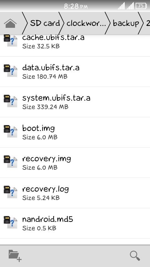Tap the file icon beside boot.img
The image size is (150, 267).
point(10,131)
